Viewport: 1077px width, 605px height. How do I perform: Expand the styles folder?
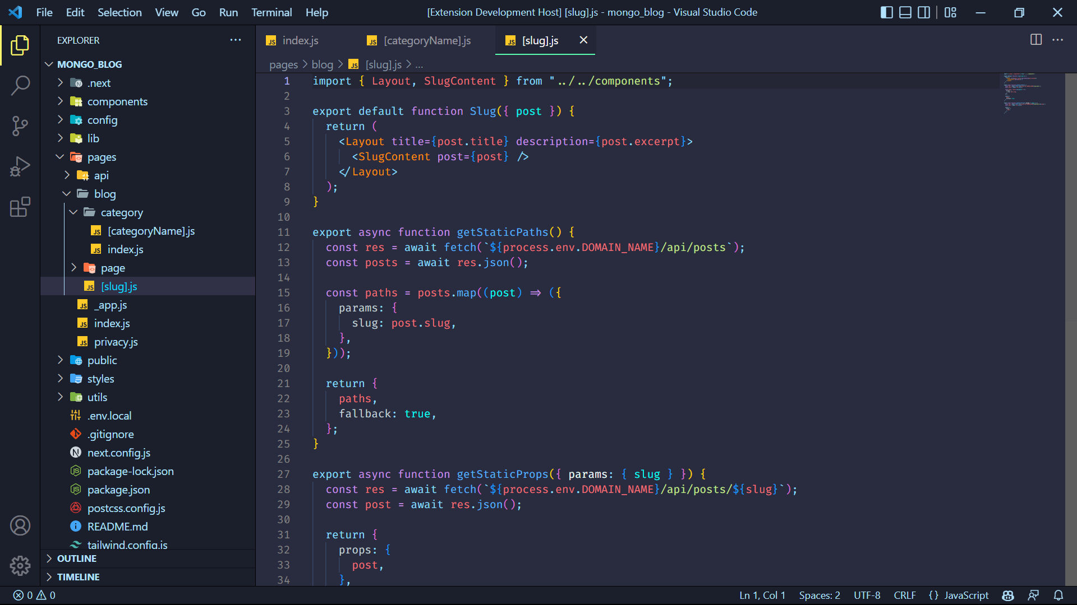pyautogui.click(x=148, y=379)
